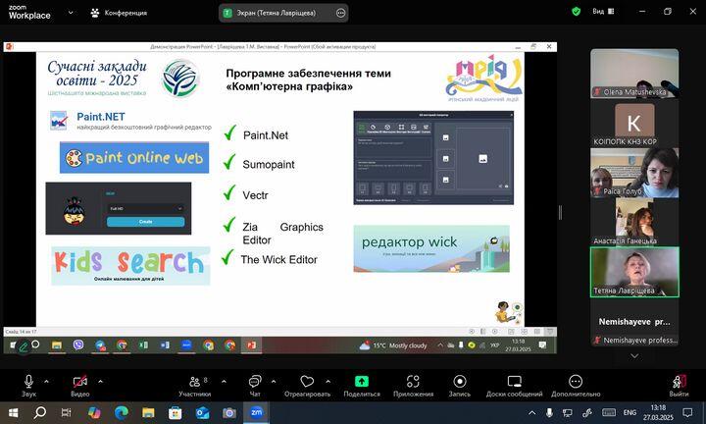Show more participants with down chevron
The height and width of the screenshot is (424, 706).
click(x=634, y=356)
